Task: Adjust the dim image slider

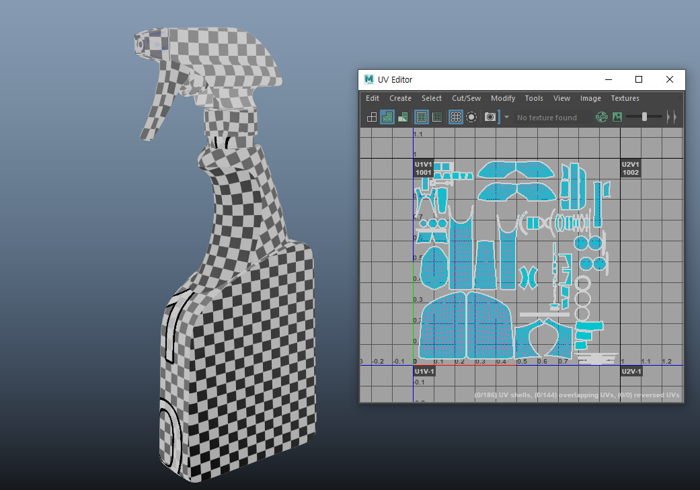Action: click(646, 116)
